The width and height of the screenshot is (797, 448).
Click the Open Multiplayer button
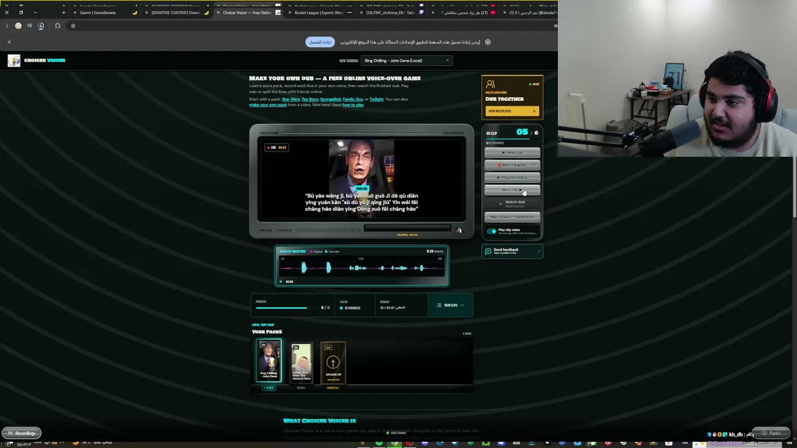pos(512,111)
